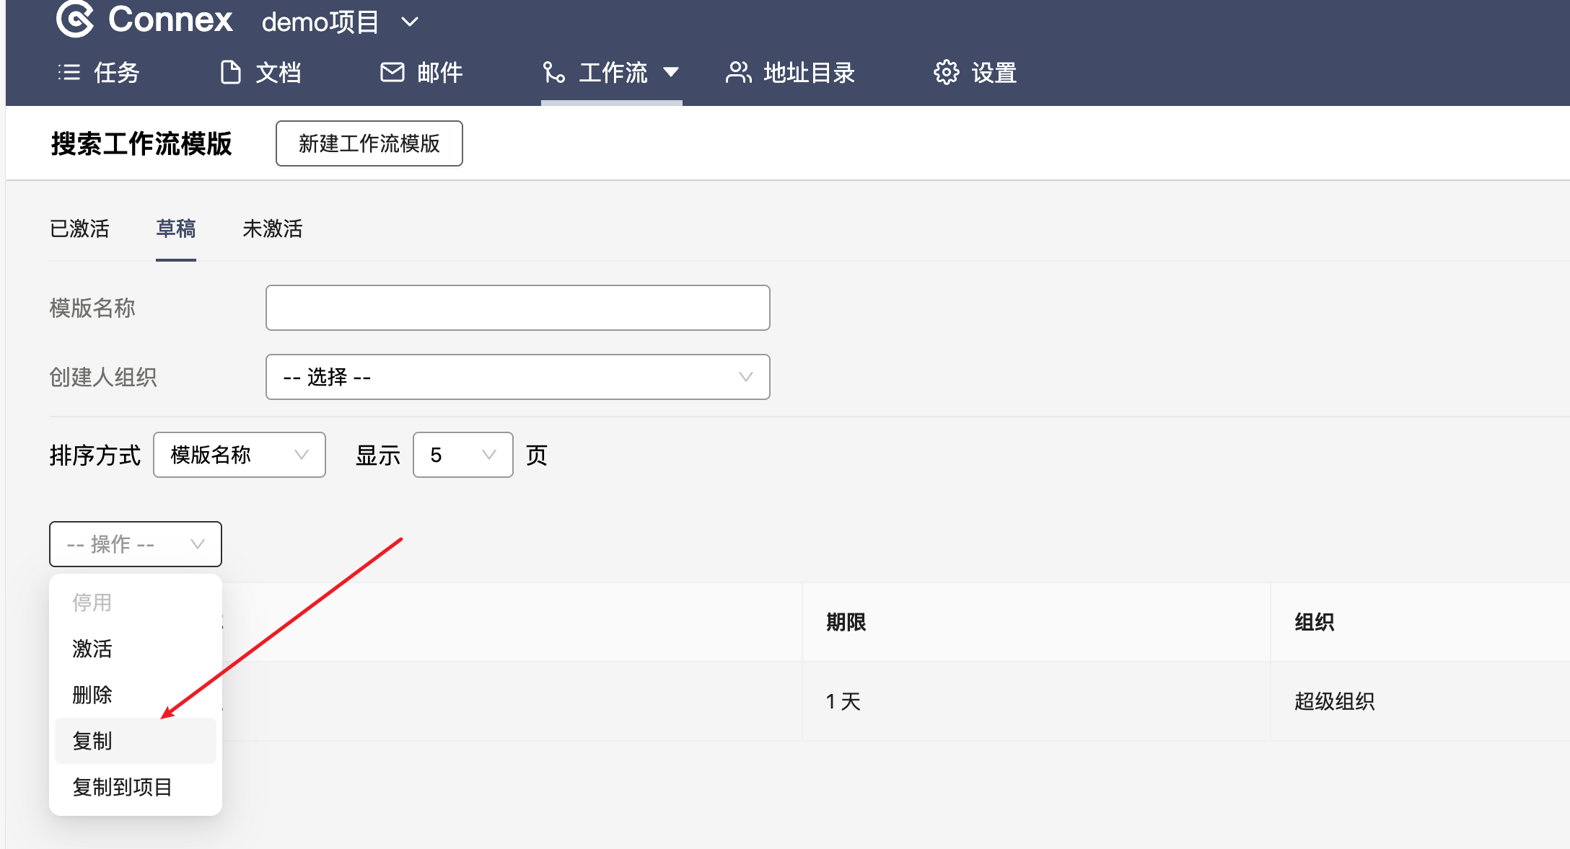
Task: Expand the 工作流 menu triangle arrow
Action: pos(671,72)
